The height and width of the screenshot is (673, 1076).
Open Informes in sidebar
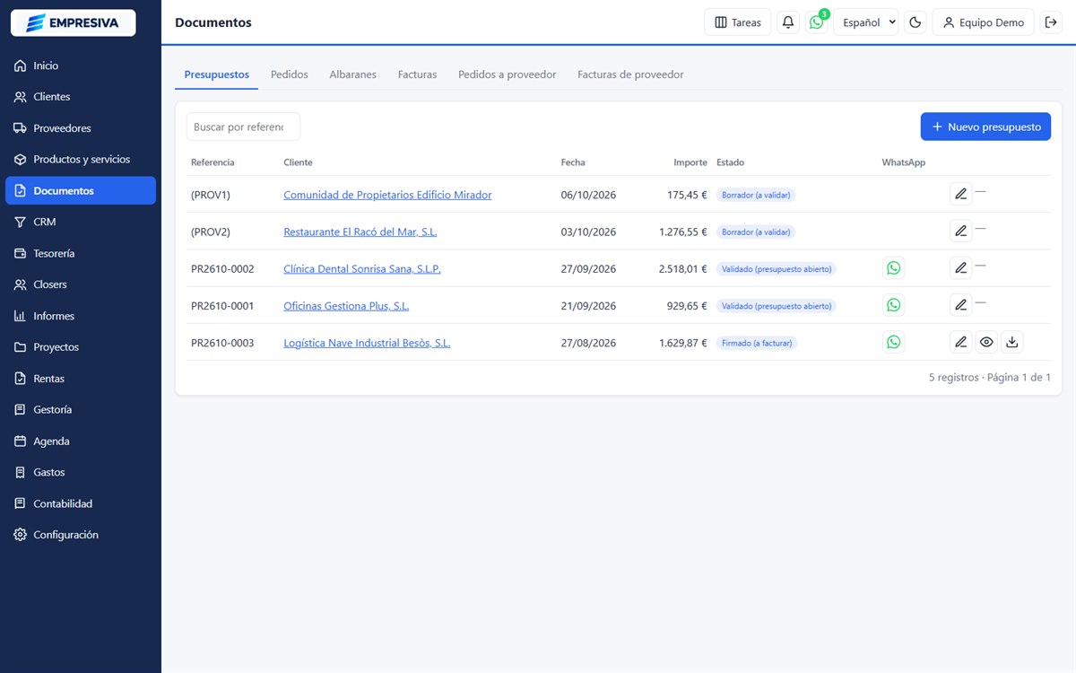click(x=81, y=316)
